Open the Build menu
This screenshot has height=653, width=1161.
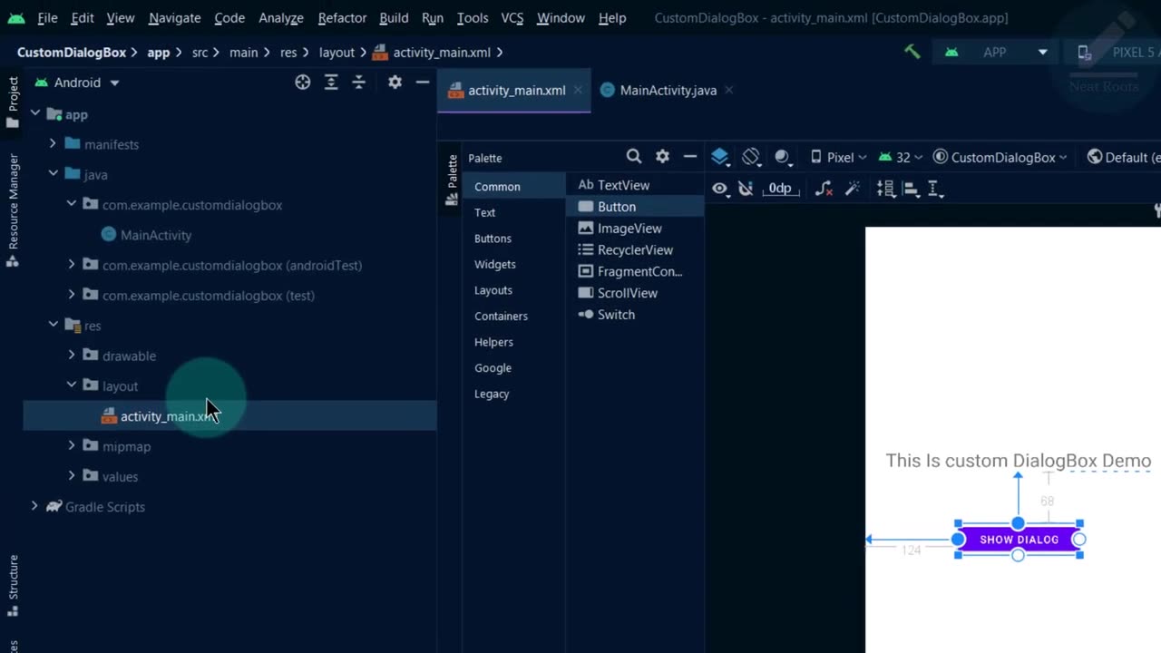click(394, 17)
